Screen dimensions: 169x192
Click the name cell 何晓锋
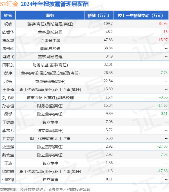point(8,180)
